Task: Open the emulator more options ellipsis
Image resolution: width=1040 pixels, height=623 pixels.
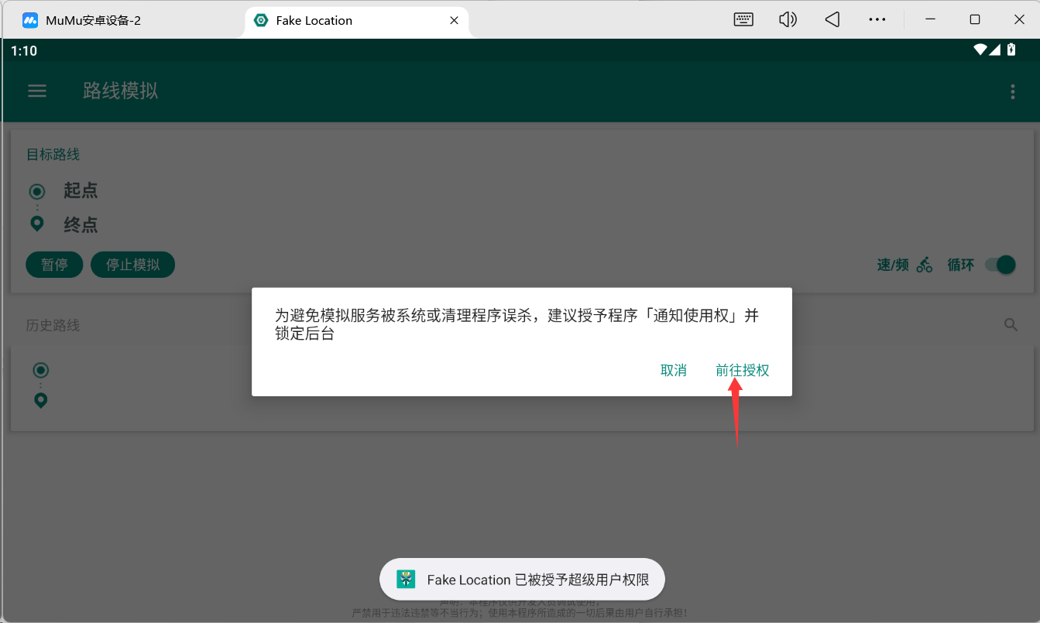Action: point(877,20)
